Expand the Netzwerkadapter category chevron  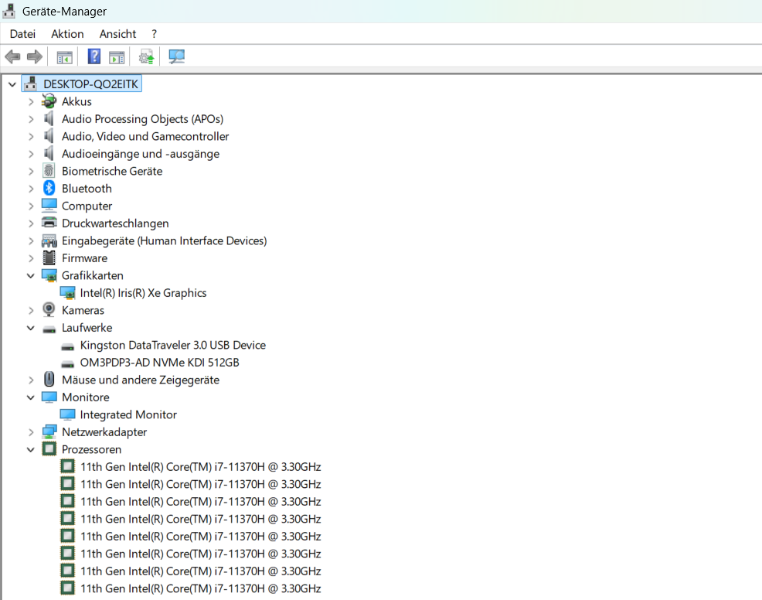point(31,432)
